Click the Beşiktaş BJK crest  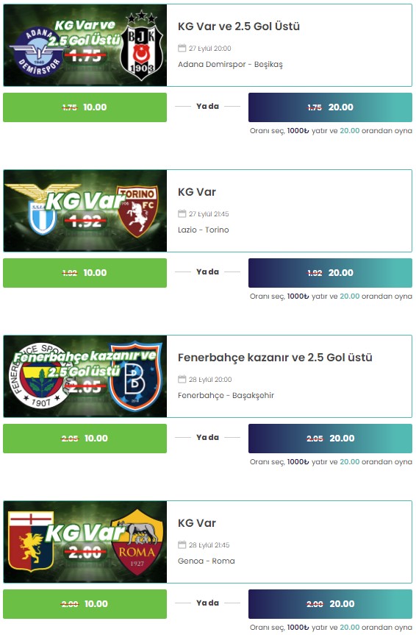[x=141, y=46]
